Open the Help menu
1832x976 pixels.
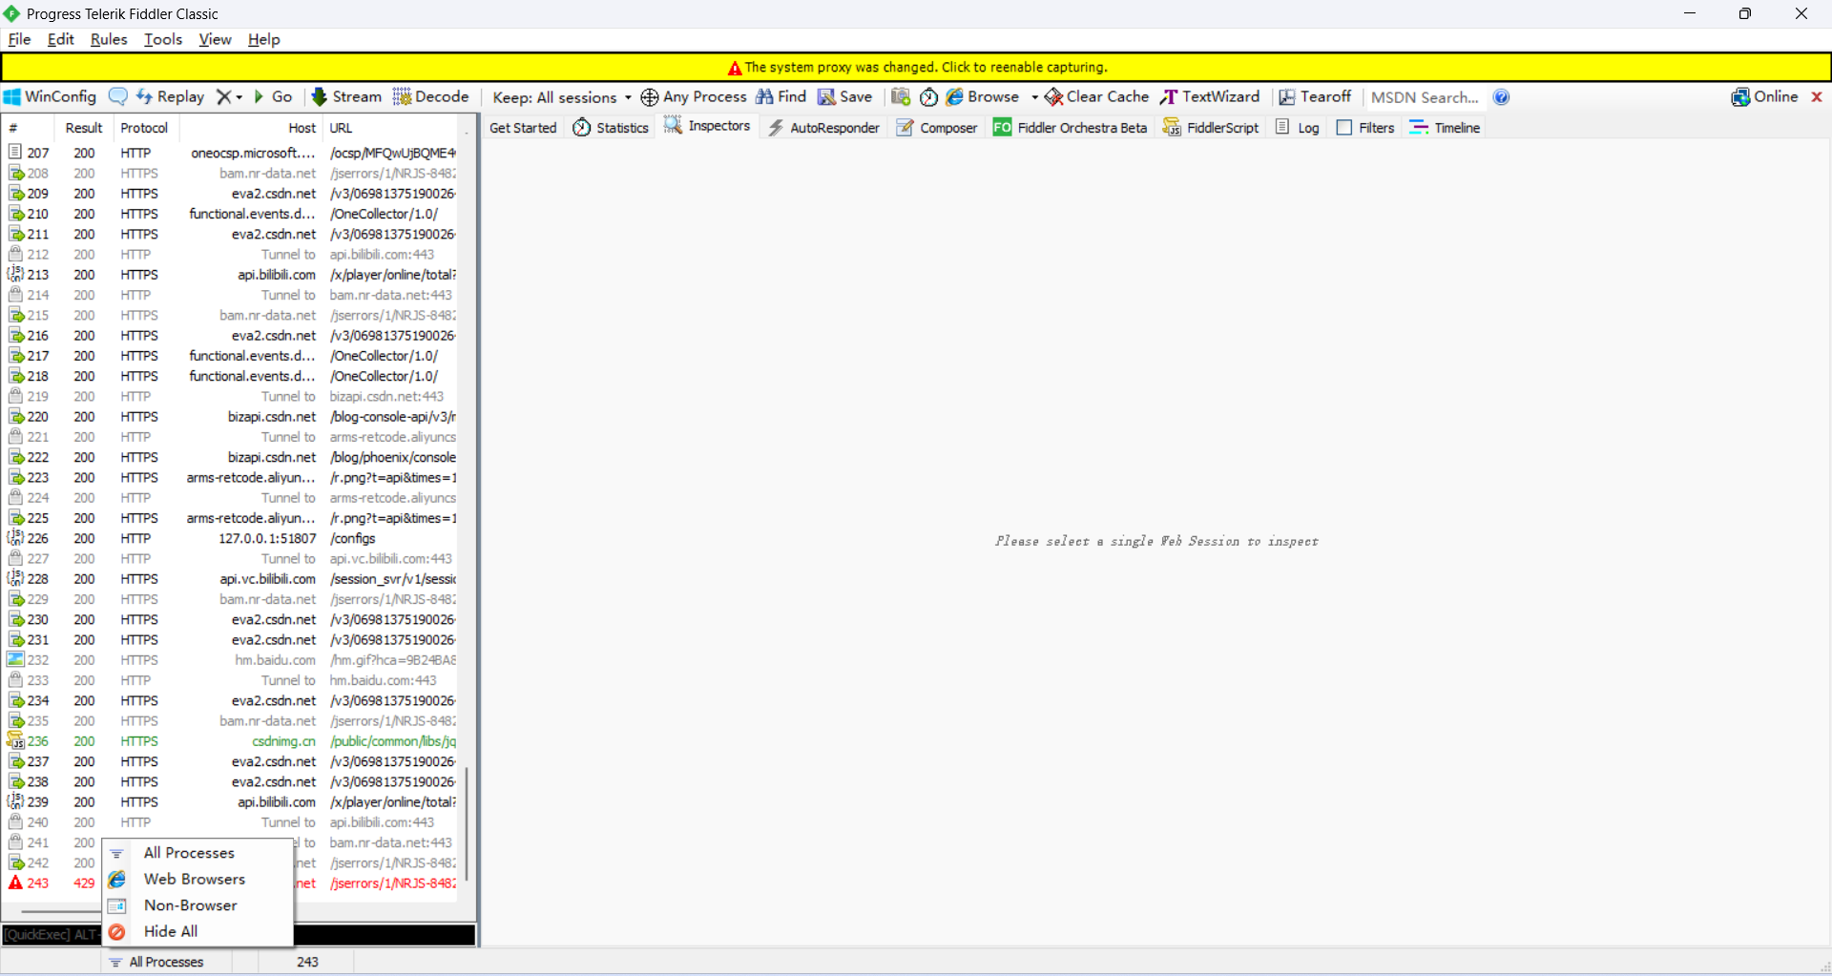[x=264, y=39]
